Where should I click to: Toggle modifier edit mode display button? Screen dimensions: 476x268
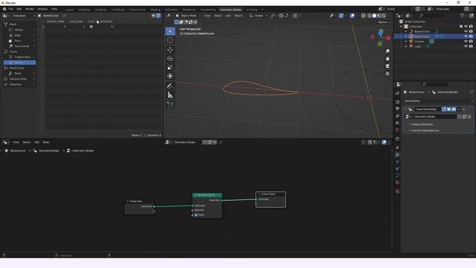444,109
